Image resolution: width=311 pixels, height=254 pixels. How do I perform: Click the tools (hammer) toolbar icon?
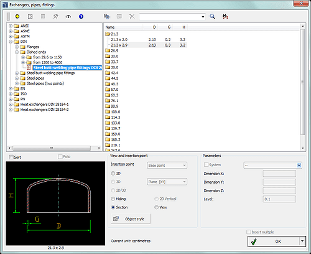55,16
